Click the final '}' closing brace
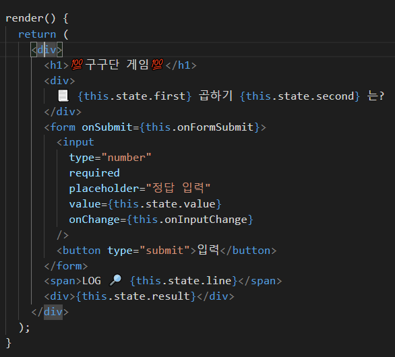The height and width of the screenshot is (357, 395). coord(9,343)
